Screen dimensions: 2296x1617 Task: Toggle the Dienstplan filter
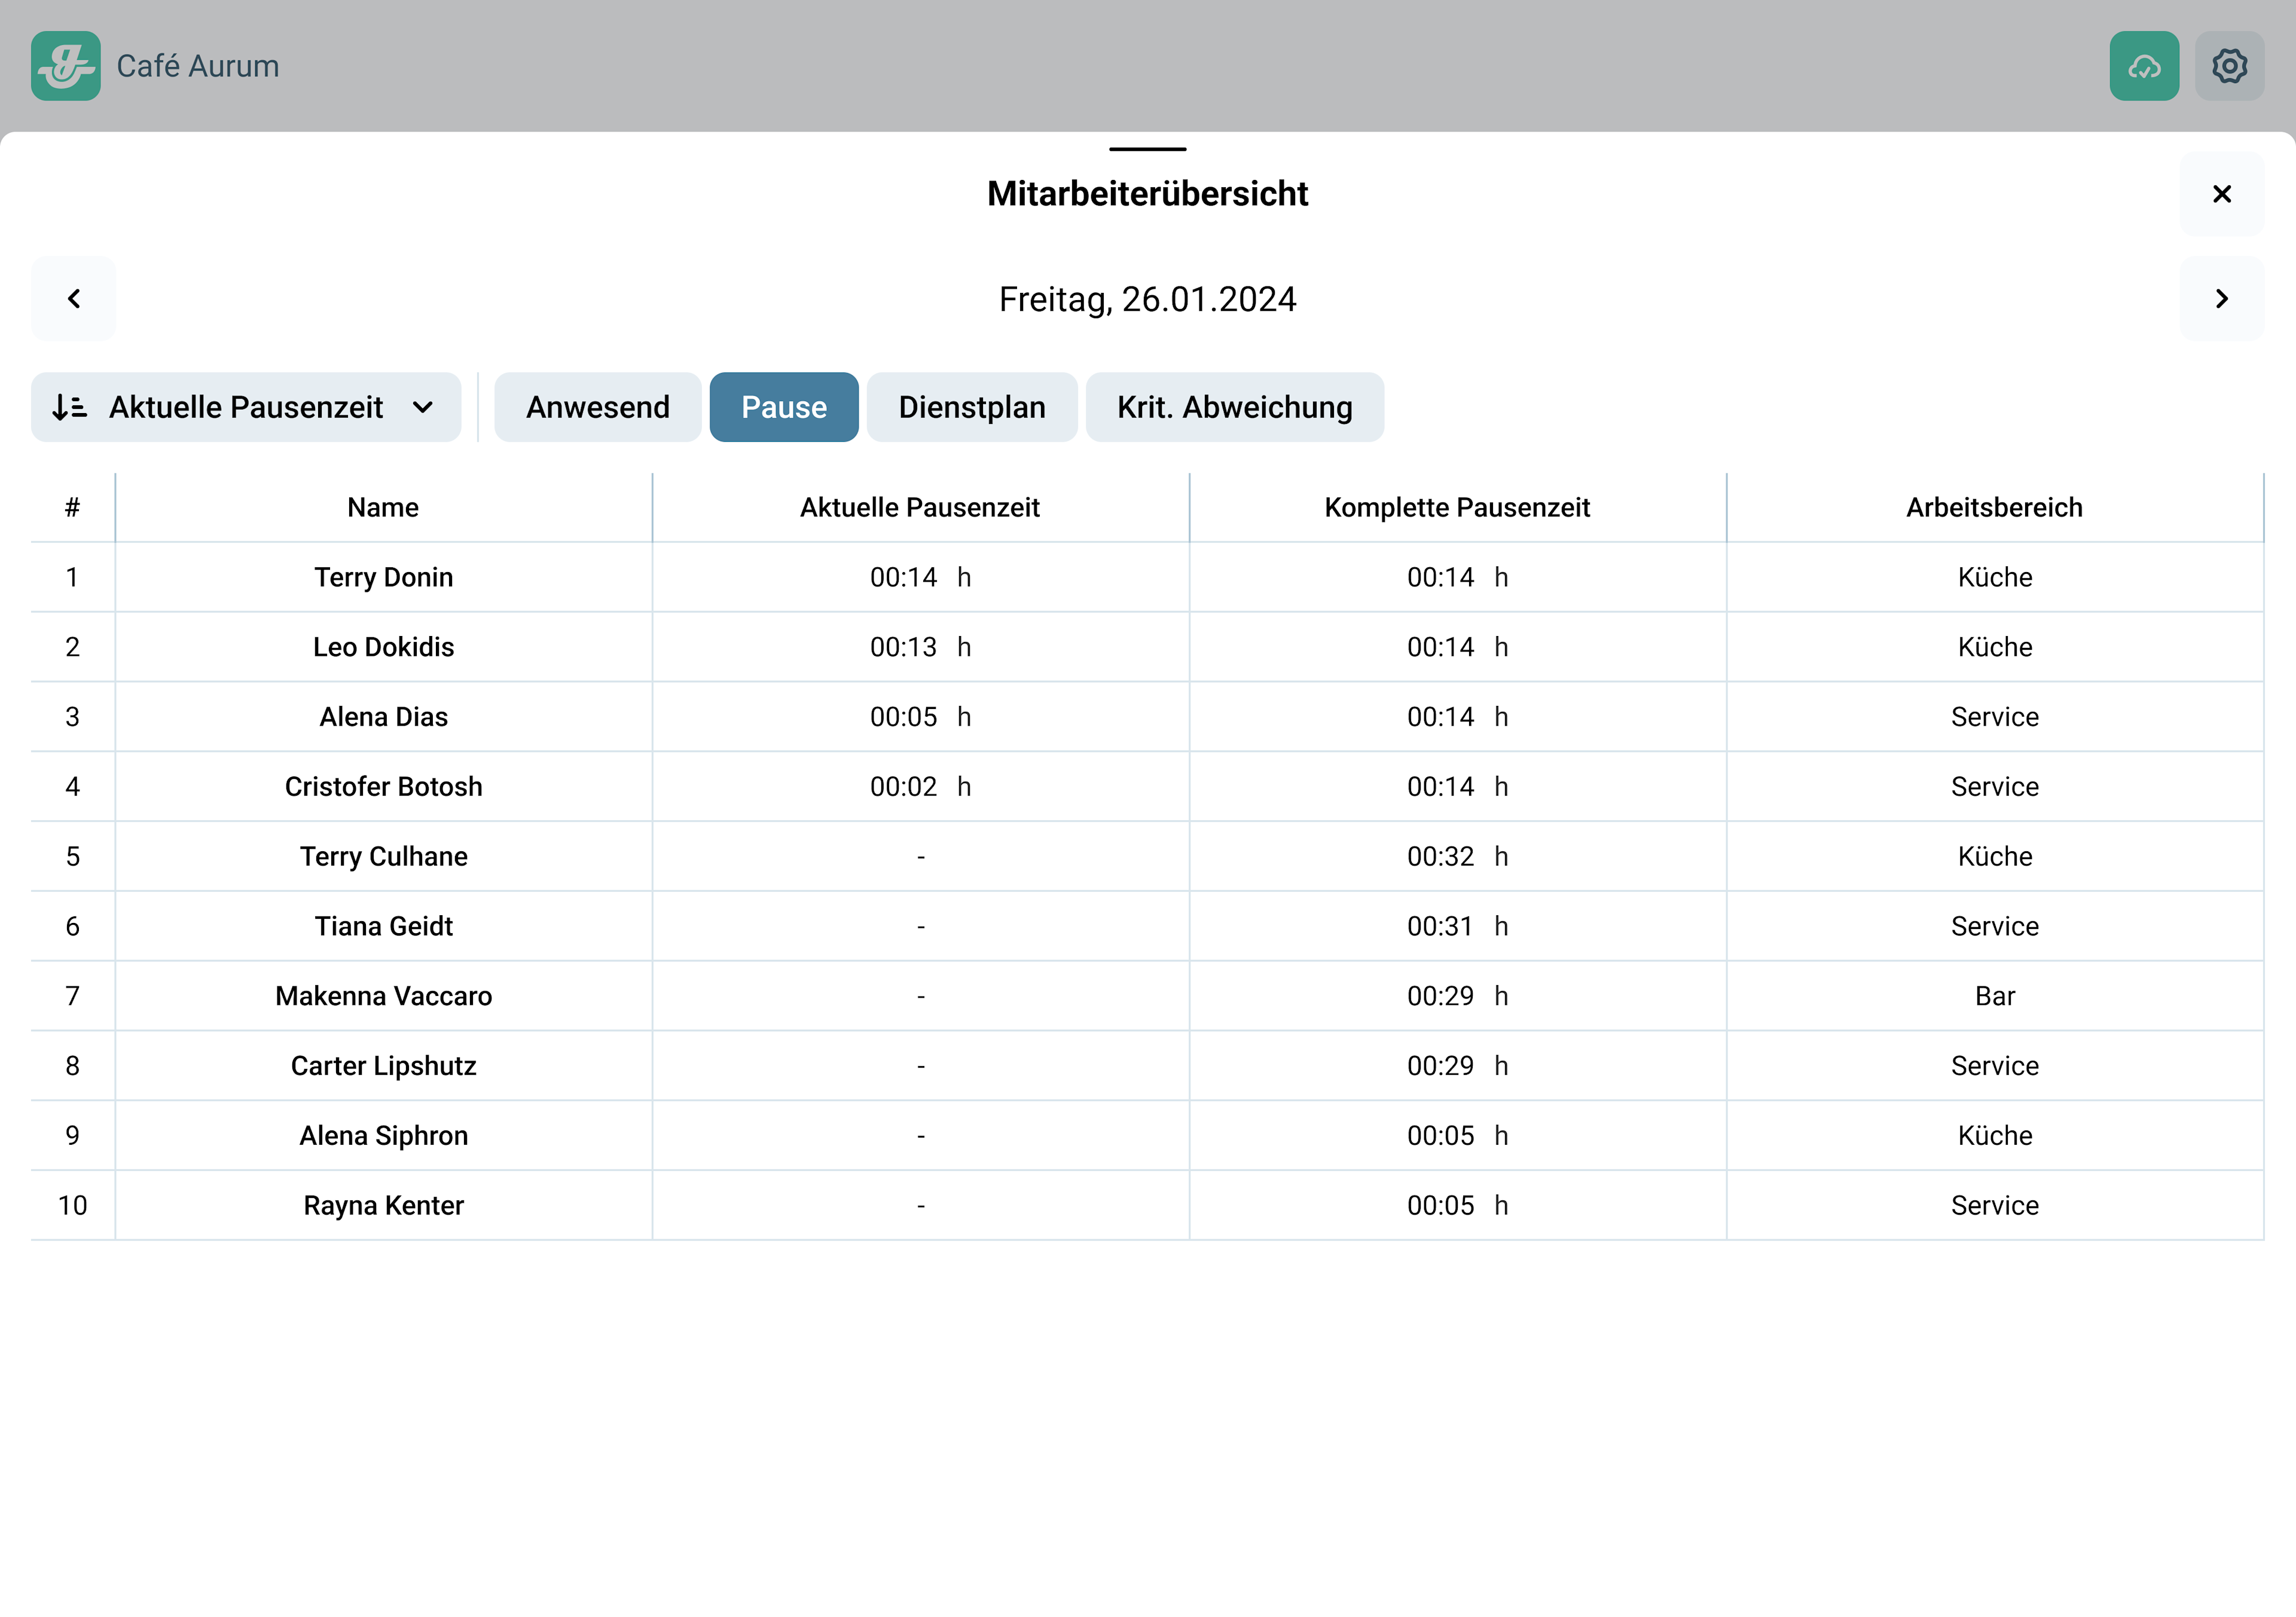(971, 407)
